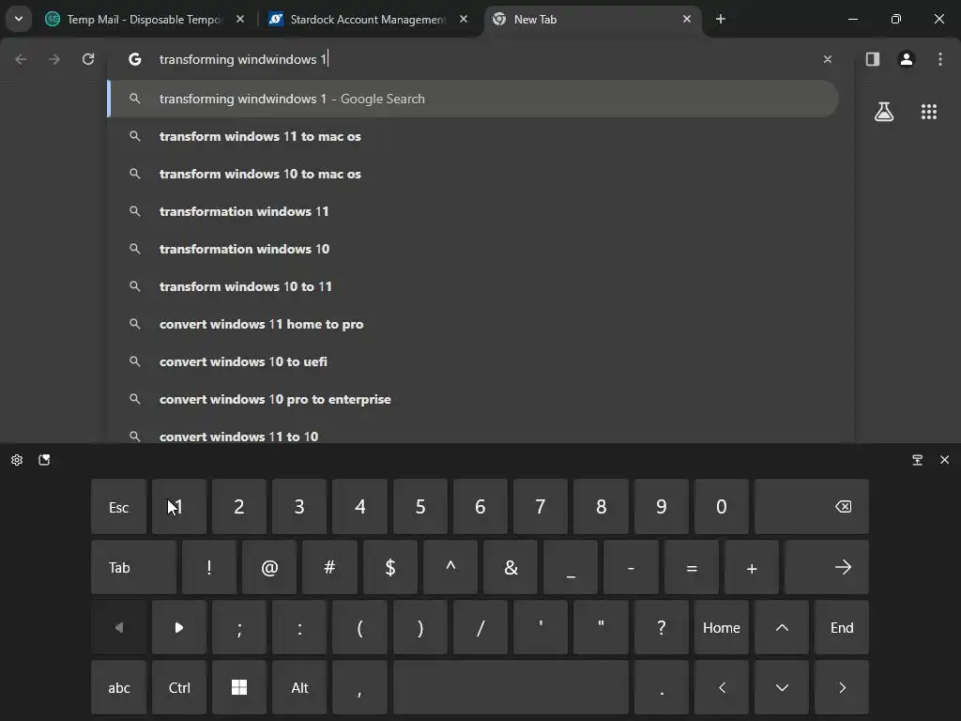Click the Google G icon in address bar

tap(135, 59)
